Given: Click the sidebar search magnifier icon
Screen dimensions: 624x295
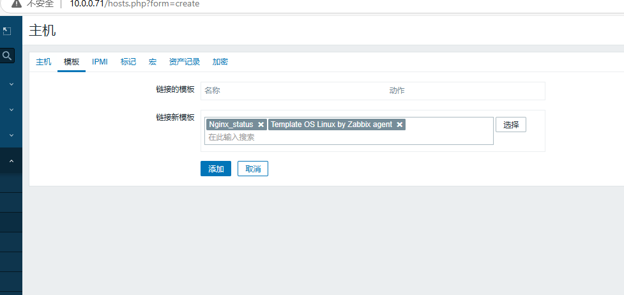Looking at the screenshot, I should [x=7, y=56].
